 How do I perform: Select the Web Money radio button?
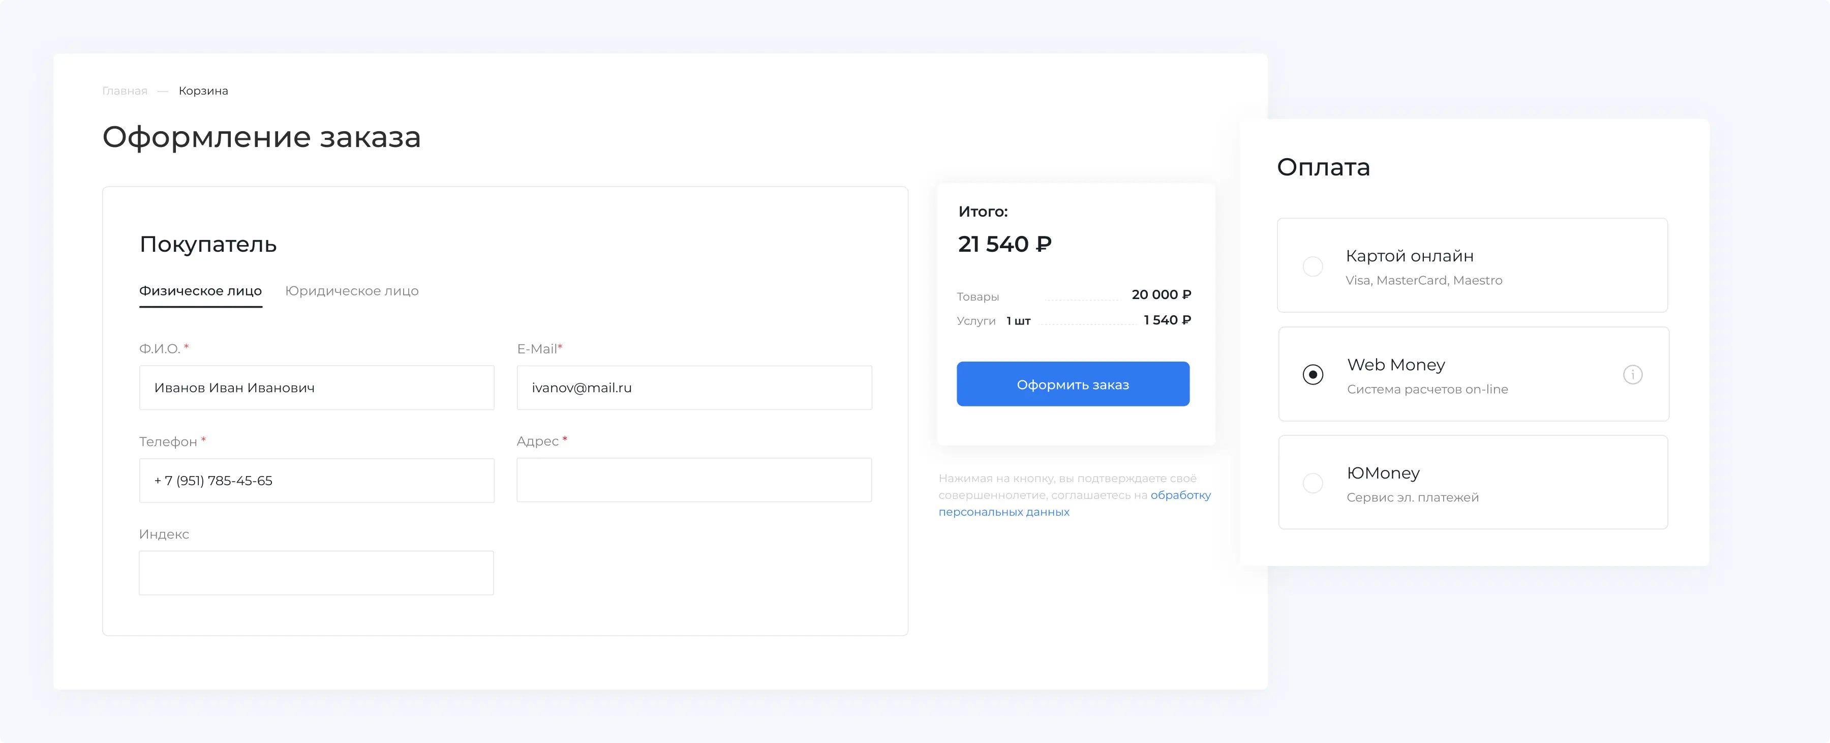[1312, 375]
